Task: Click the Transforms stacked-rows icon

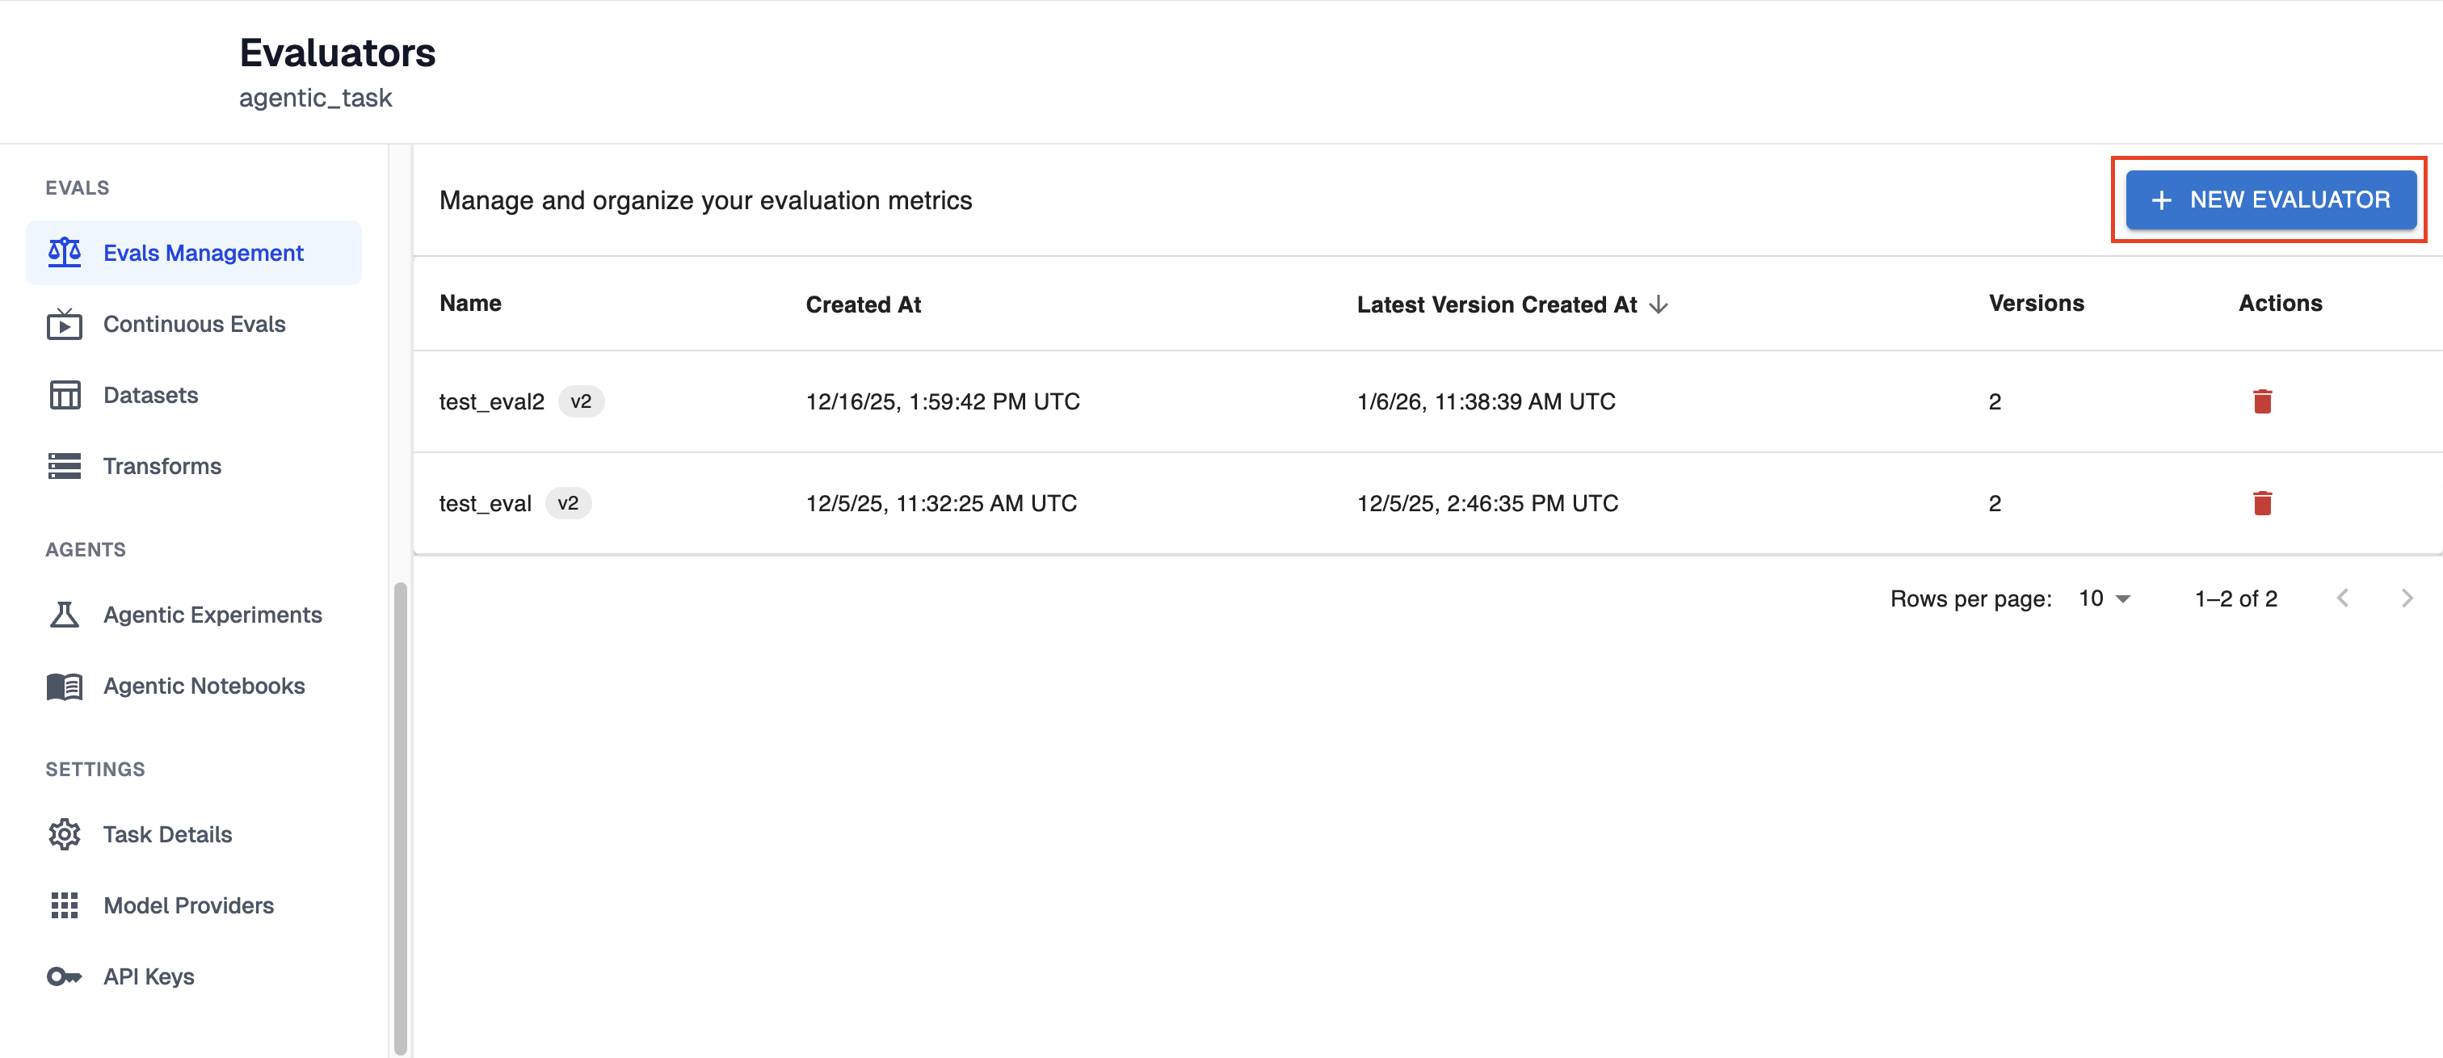Action: (x=65, y=467)
